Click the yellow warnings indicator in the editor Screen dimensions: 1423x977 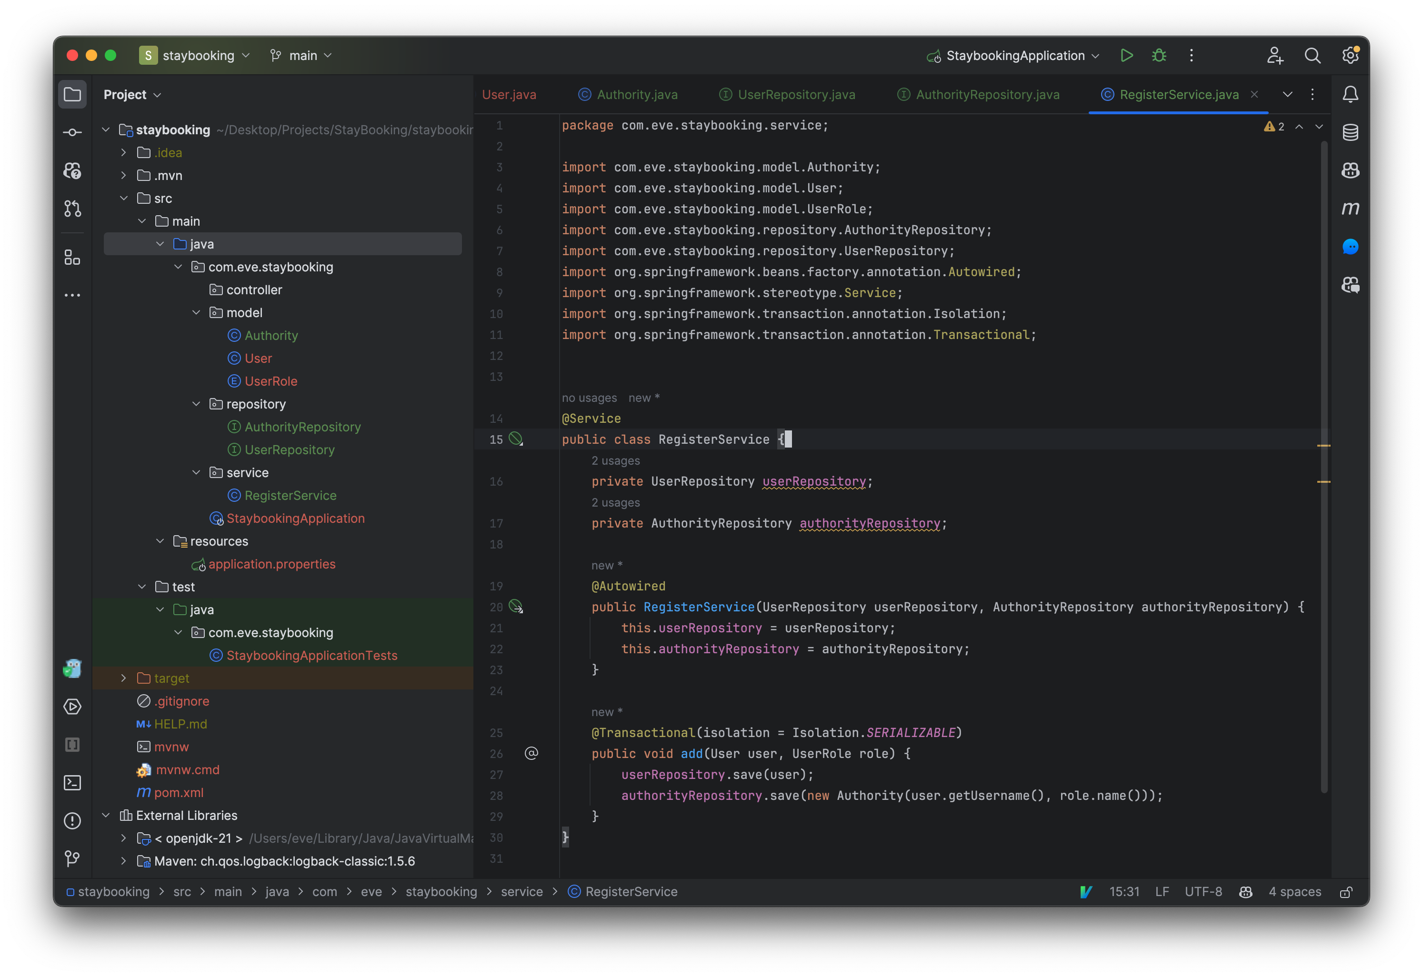click(x=1273, y=127)
